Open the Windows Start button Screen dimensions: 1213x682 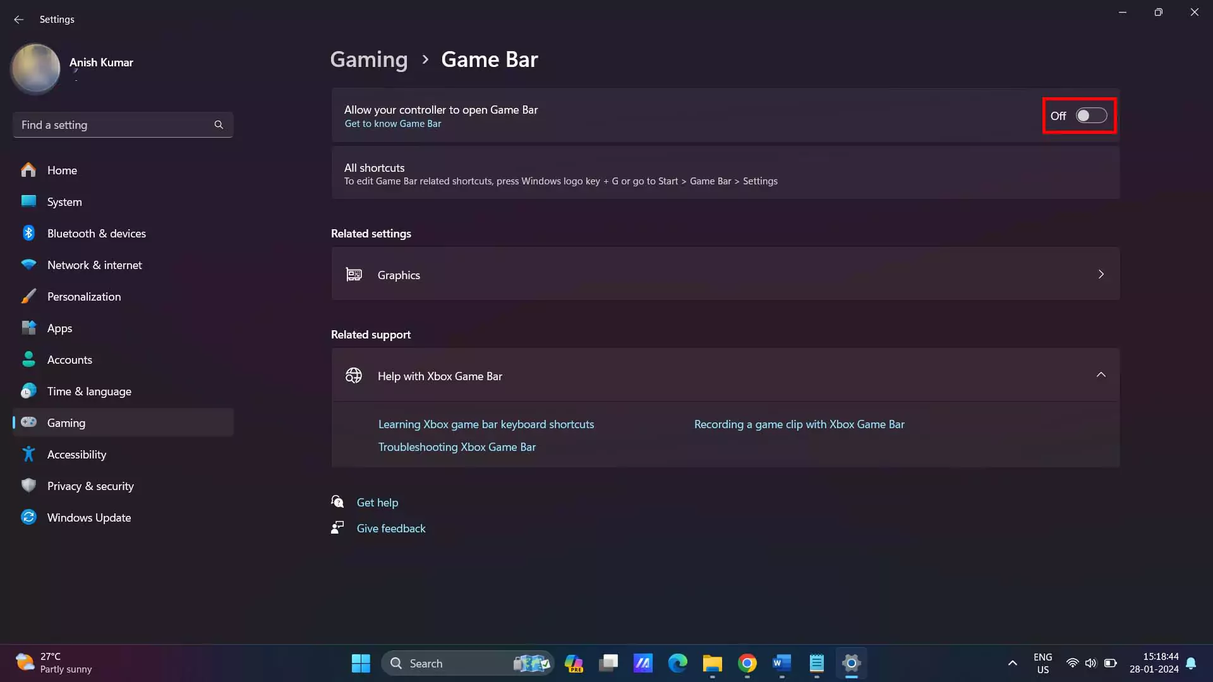pos(361,663)
